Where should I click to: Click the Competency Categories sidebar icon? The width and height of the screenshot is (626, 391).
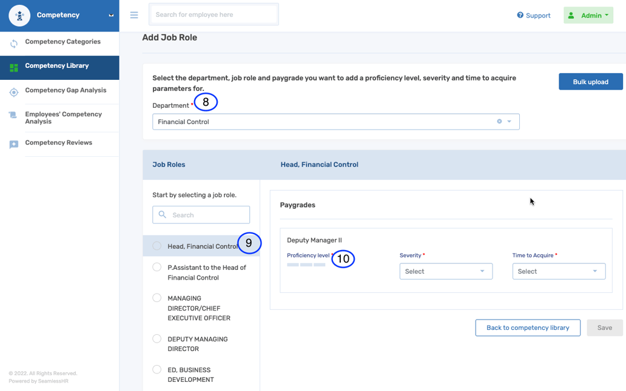pos(13,43)
